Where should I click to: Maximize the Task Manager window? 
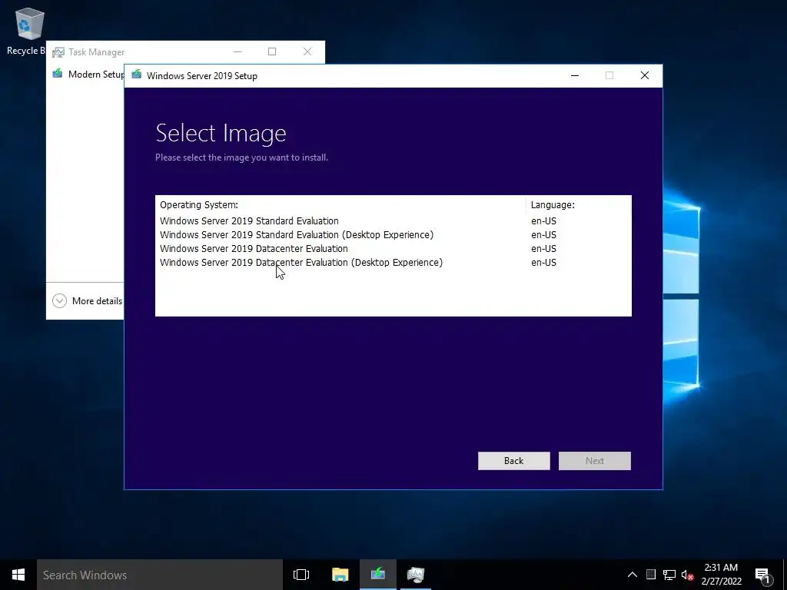[272, 51]
